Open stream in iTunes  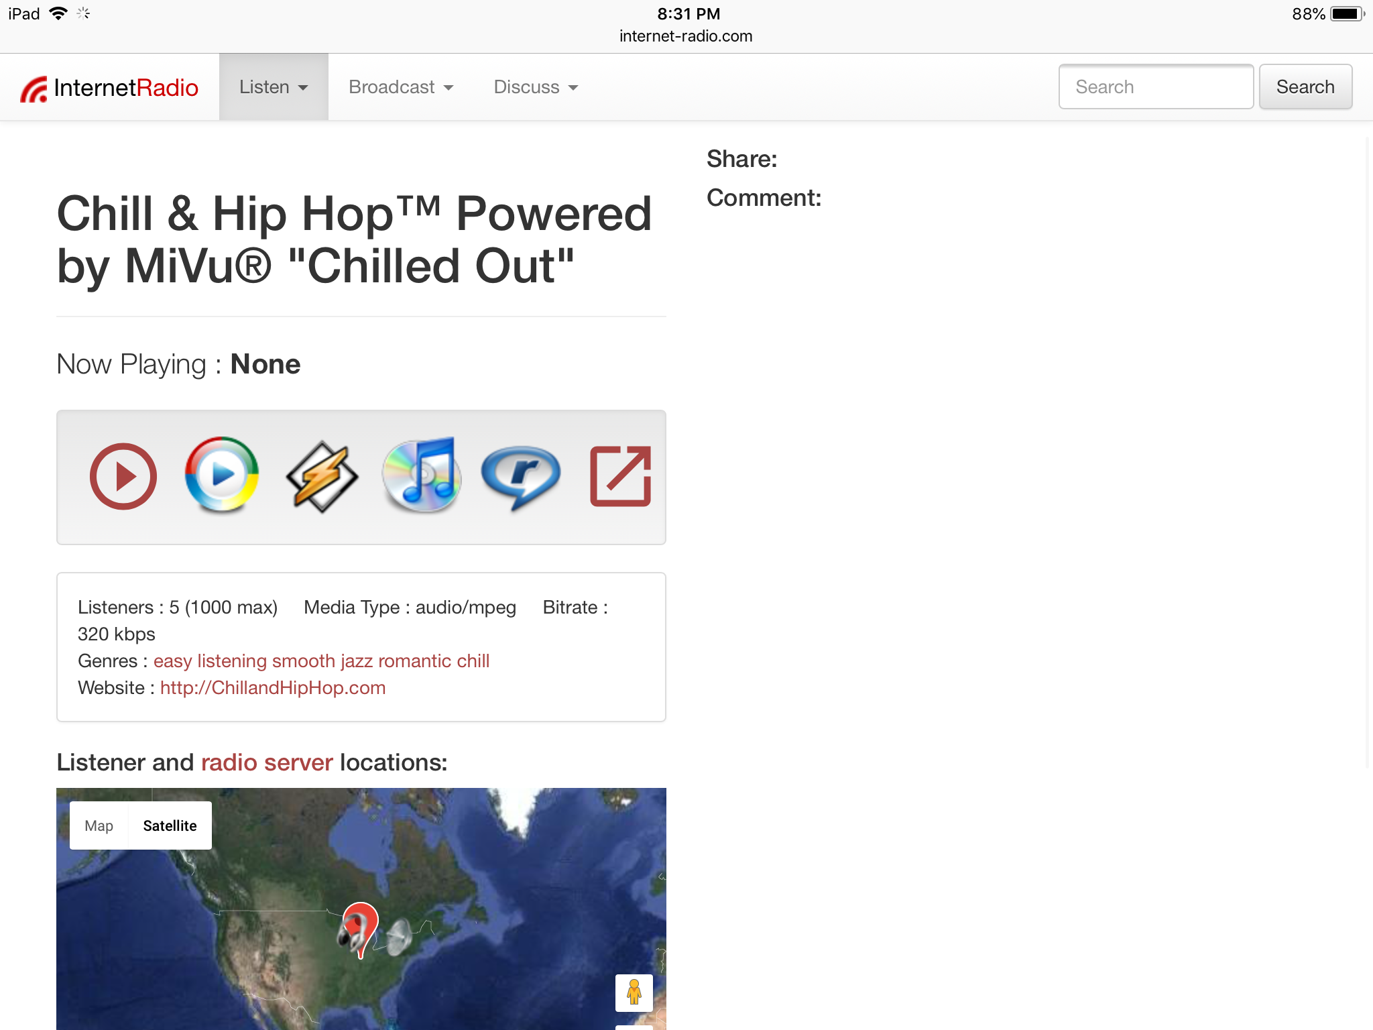click(422, 475)
